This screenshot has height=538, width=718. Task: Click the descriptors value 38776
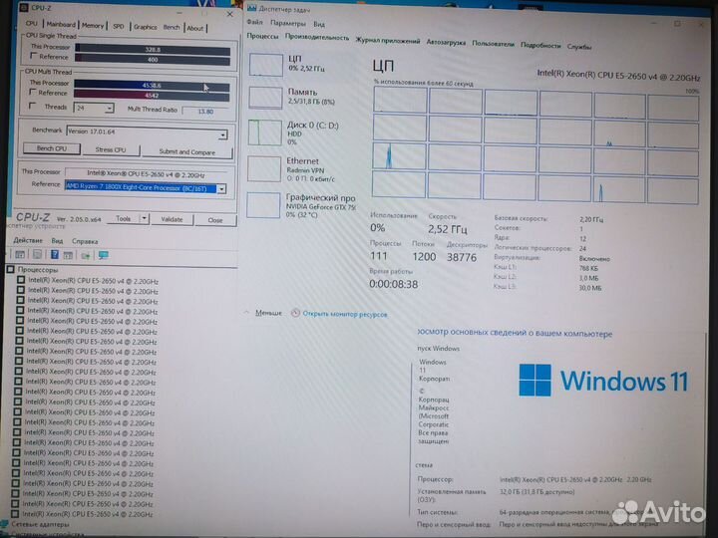(462, 258)
